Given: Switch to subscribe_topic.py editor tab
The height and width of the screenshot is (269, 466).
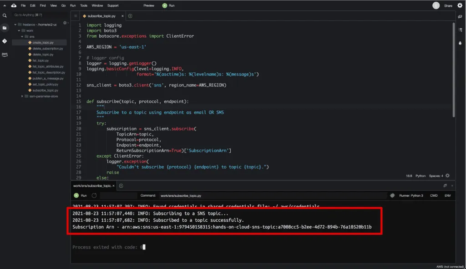Looking at the screenshot, I should [x=101, y=16].
